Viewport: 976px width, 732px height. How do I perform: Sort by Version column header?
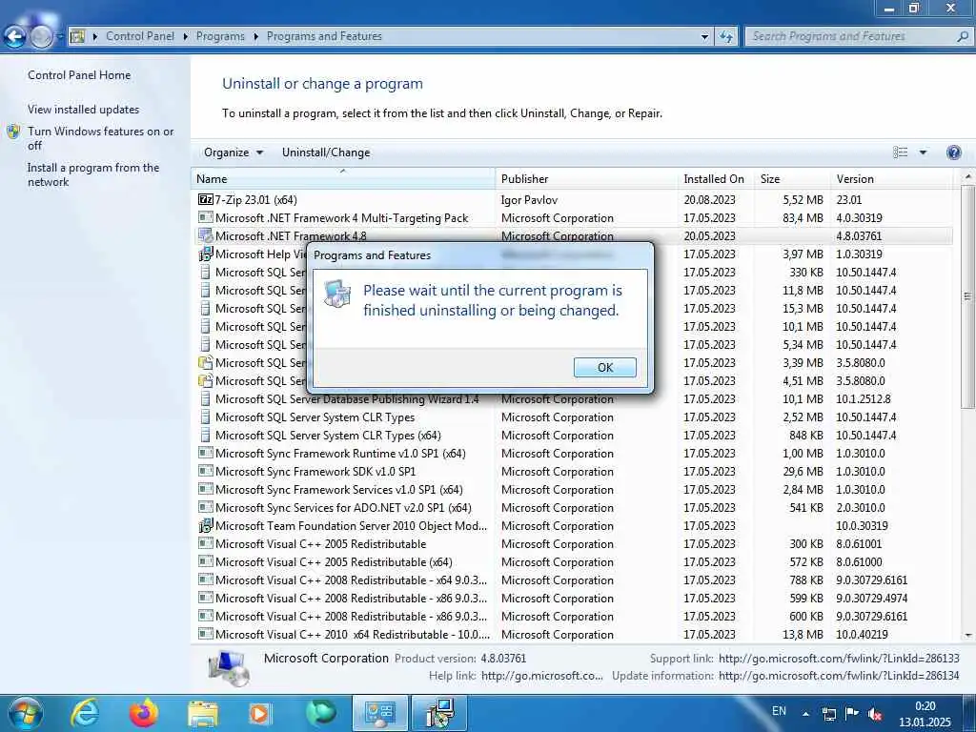pyautogui.click(x=891, y=178)
